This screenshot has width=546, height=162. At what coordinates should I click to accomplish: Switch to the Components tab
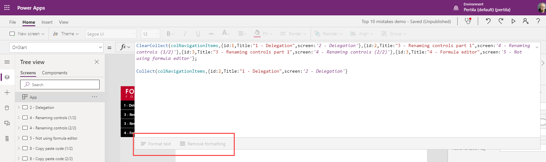[54, 73]
